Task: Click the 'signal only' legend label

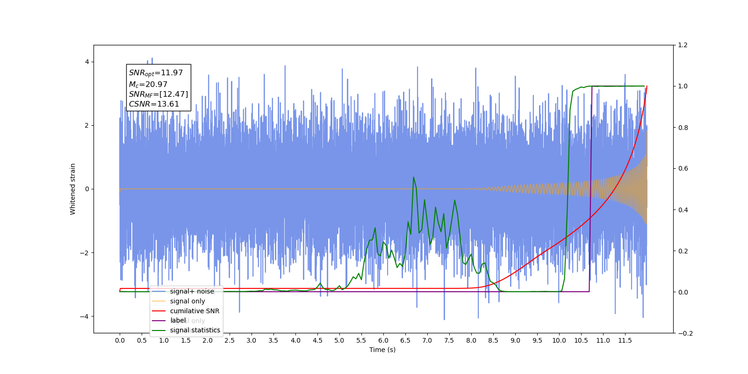Action: 187,301
